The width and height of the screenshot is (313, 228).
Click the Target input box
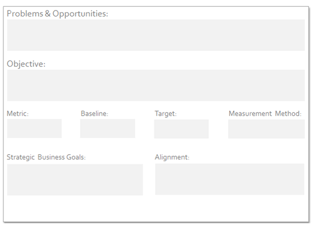pos(181,129)
